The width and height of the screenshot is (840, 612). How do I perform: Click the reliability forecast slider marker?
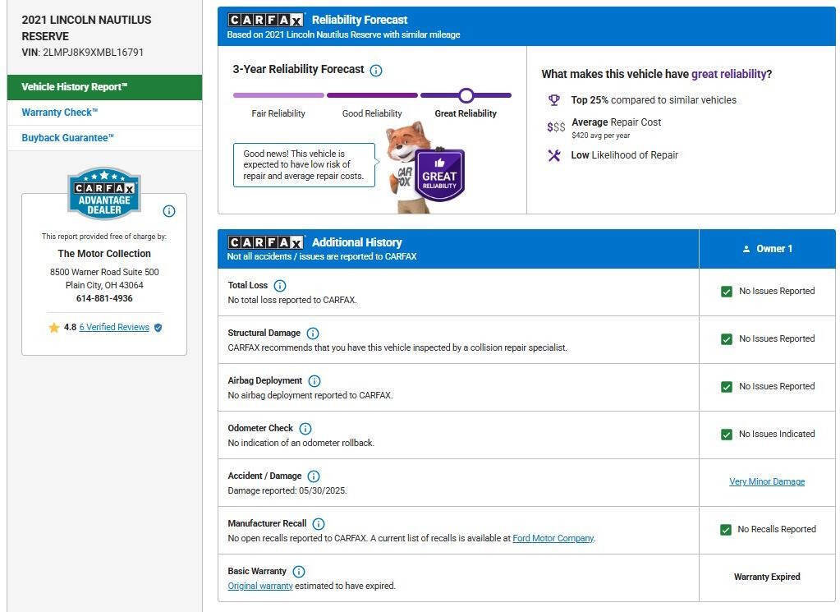pyautogui.click(x=466, y=95)
